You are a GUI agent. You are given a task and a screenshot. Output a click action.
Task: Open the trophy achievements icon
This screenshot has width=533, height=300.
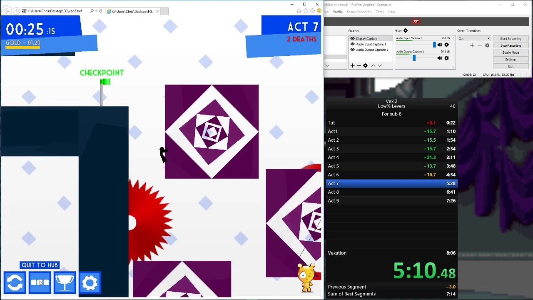pyautogui.click(x=65, y=283)
